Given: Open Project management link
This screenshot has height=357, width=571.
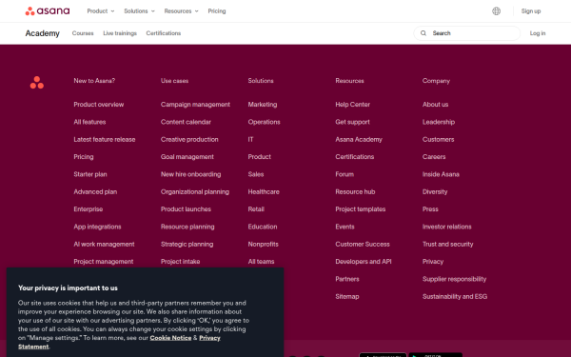Looking at the screenshot, I should pyautogui.click(x=104, y=262).
